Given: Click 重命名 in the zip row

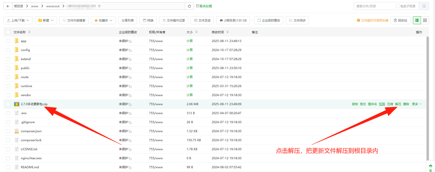Looking at the screenshot, I should coord(373,104).
